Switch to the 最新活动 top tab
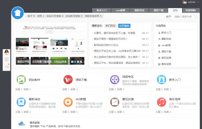Image resolution: width=202 pixels, height=129 pixels. (139, 10)
